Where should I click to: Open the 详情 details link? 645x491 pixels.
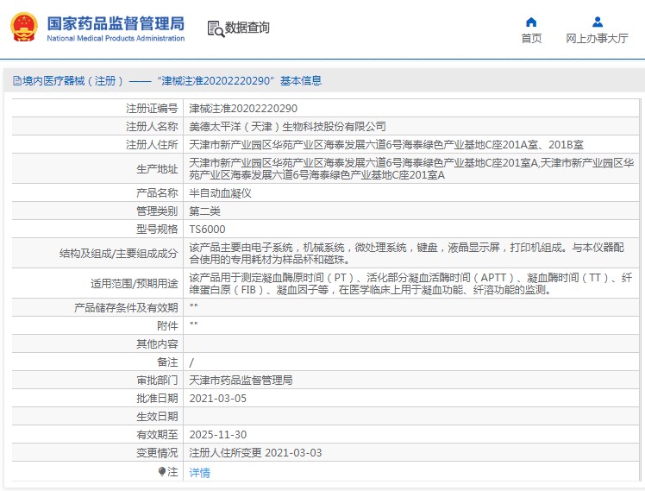(x=199, y=473)
